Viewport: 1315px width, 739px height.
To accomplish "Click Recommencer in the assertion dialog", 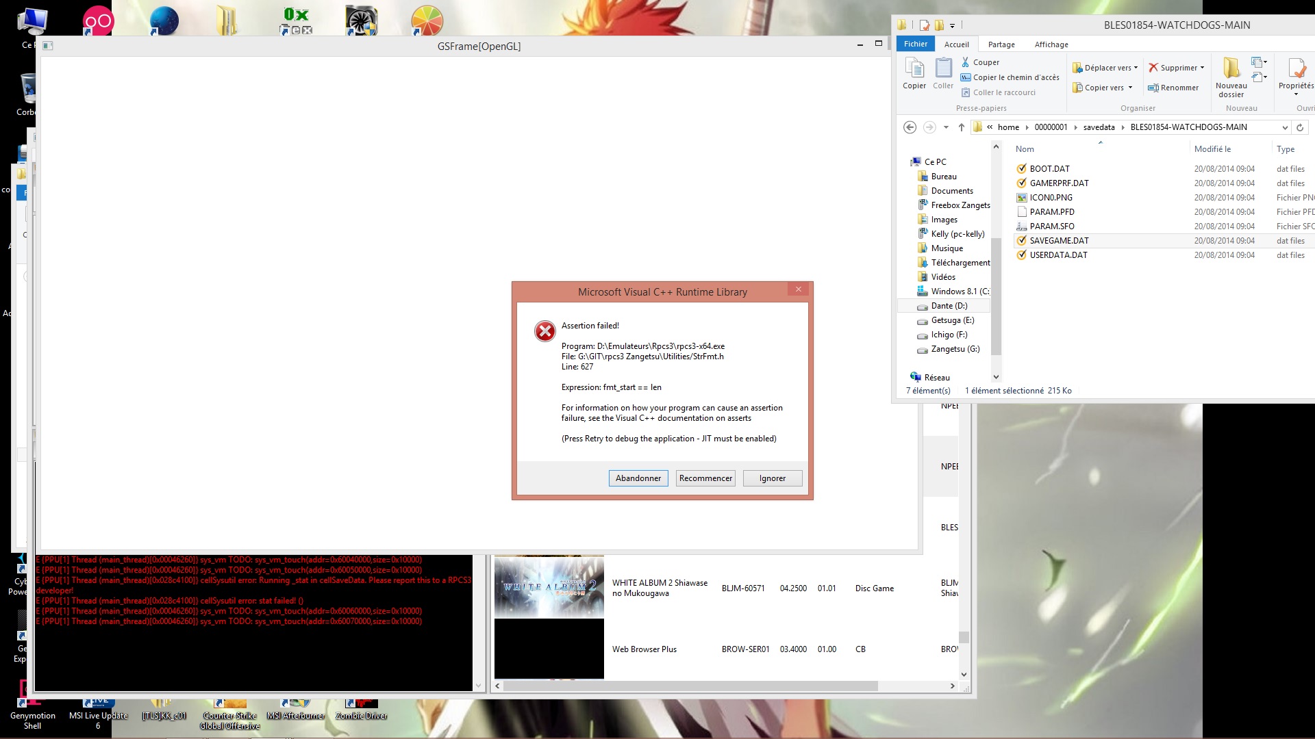I will (x=705, y=478).
